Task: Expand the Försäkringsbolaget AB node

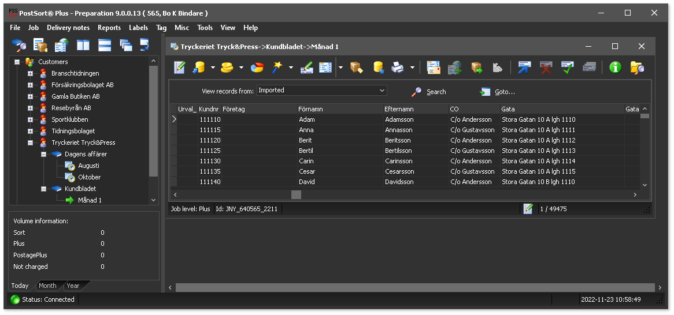Action: click(30, 85)
